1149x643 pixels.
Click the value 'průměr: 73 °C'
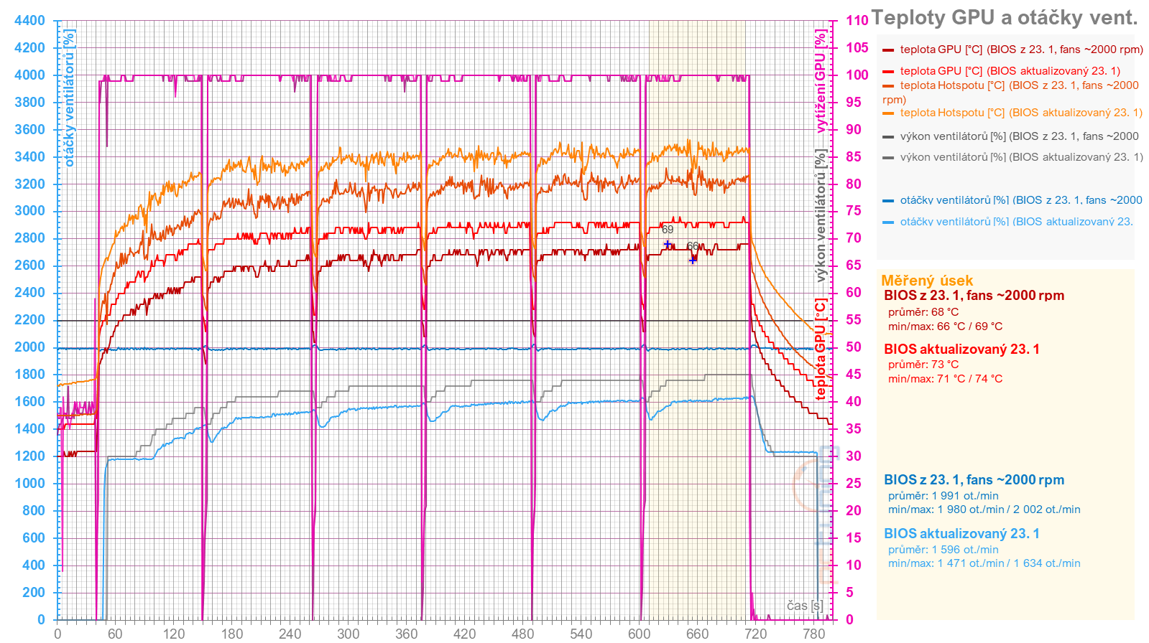coord(923,365)
